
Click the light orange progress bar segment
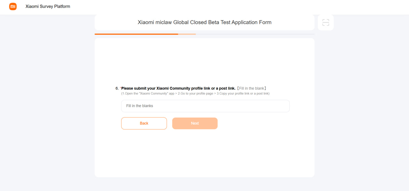(187, 34)
